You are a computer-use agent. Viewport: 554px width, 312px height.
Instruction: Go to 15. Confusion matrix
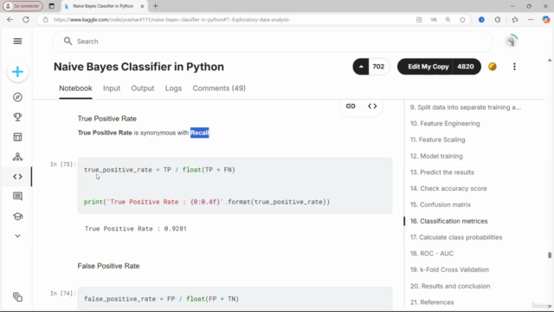[441, 205]
